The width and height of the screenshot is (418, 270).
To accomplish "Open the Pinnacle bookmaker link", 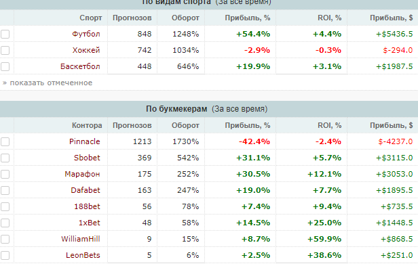I will pyautogui.click(x=85, y=141).
